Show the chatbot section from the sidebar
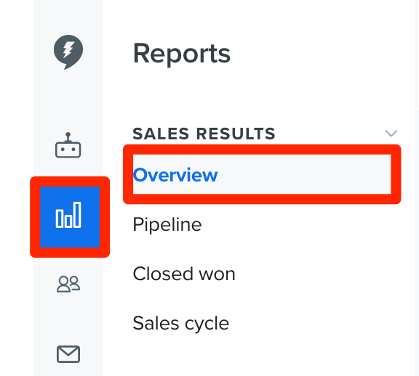 [x=68, y=145]
